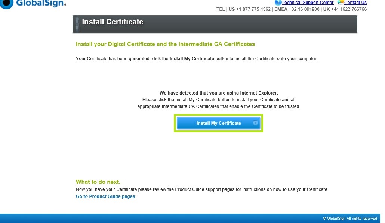Click the GlobalSign copyright notice in footer
Viewport: 385px width, 223px height.
coord(351,219)
